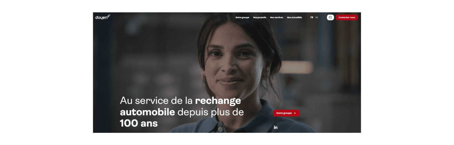Go to Nos services menu item
454x145 pixels.
pos(277,17)
